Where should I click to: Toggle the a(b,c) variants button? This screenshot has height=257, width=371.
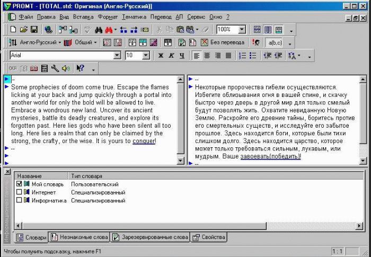[275, 43]
